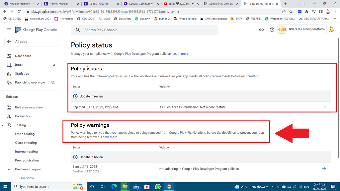Click the Google Play Console logo
This screenshot has width=340, height=191.
pyautogui.click(x=36, y=30)
